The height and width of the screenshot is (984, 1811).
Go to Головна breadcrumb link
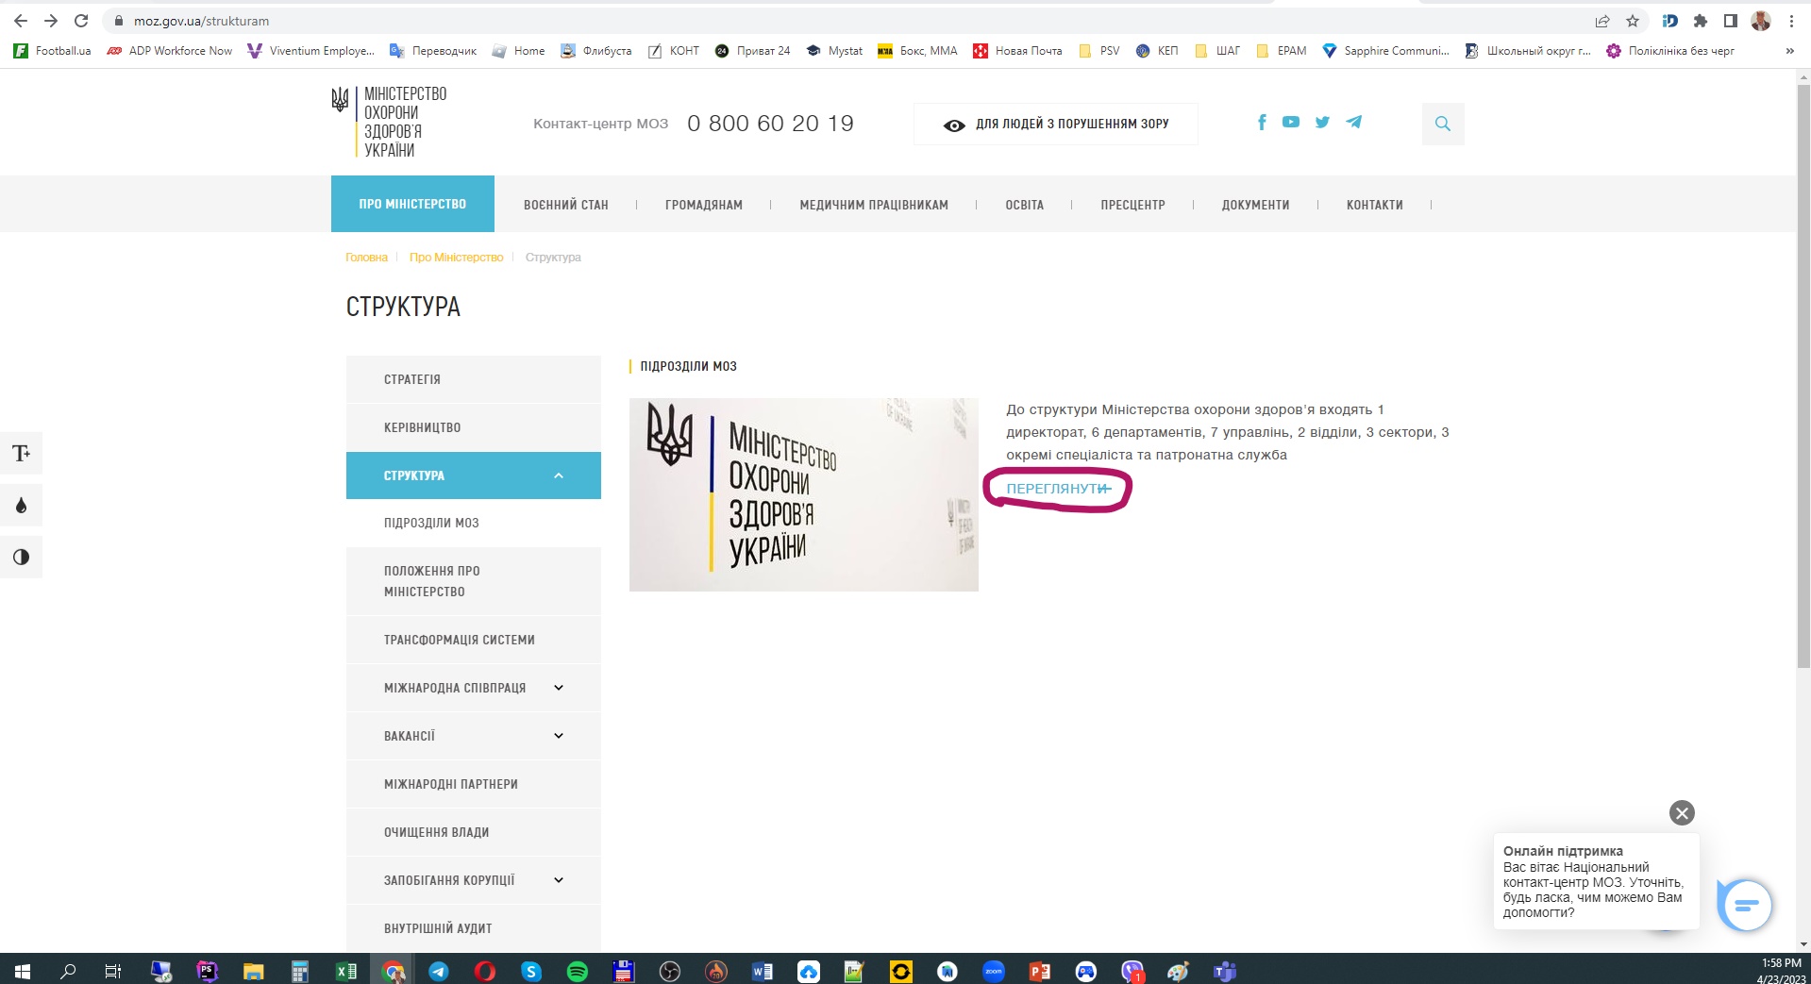[366, 258]
